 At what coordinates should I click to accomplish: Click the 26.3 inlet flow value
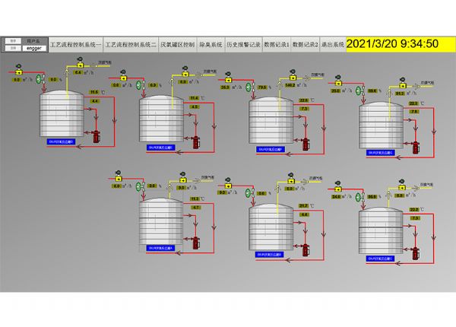225,87
